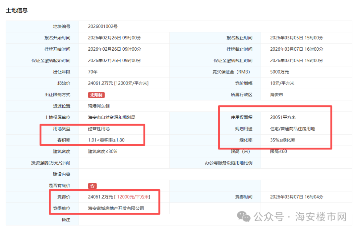The height and width of the screenshot is (231, 358).
Task: Click the WeChat speech bubble watermark icon
Action: pyautogui.click(x=243, y=216)
